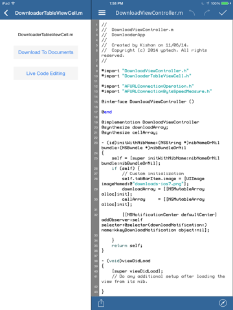Click the "downloads-ios7.png" string literal
Screen dimensions: 233x310
pyautogui.click(x=159, y=184)
